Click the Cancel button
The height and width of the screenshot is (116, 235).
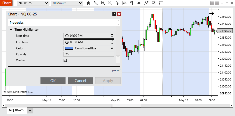click(x=80, y=81)
